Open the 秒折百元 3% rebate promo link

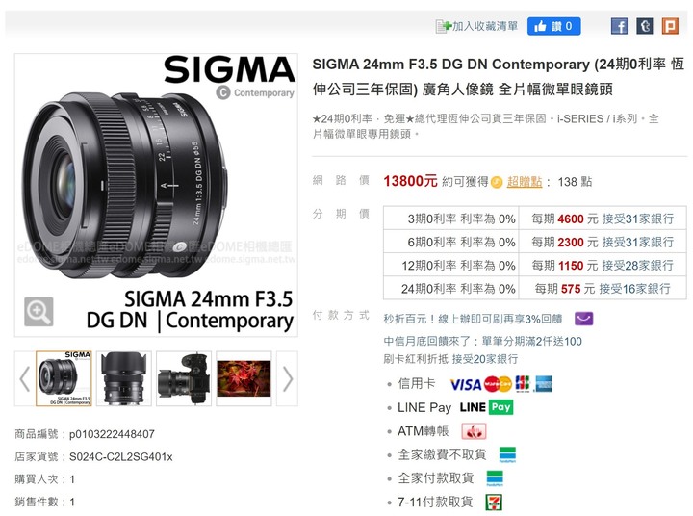(x=473, y=319)
